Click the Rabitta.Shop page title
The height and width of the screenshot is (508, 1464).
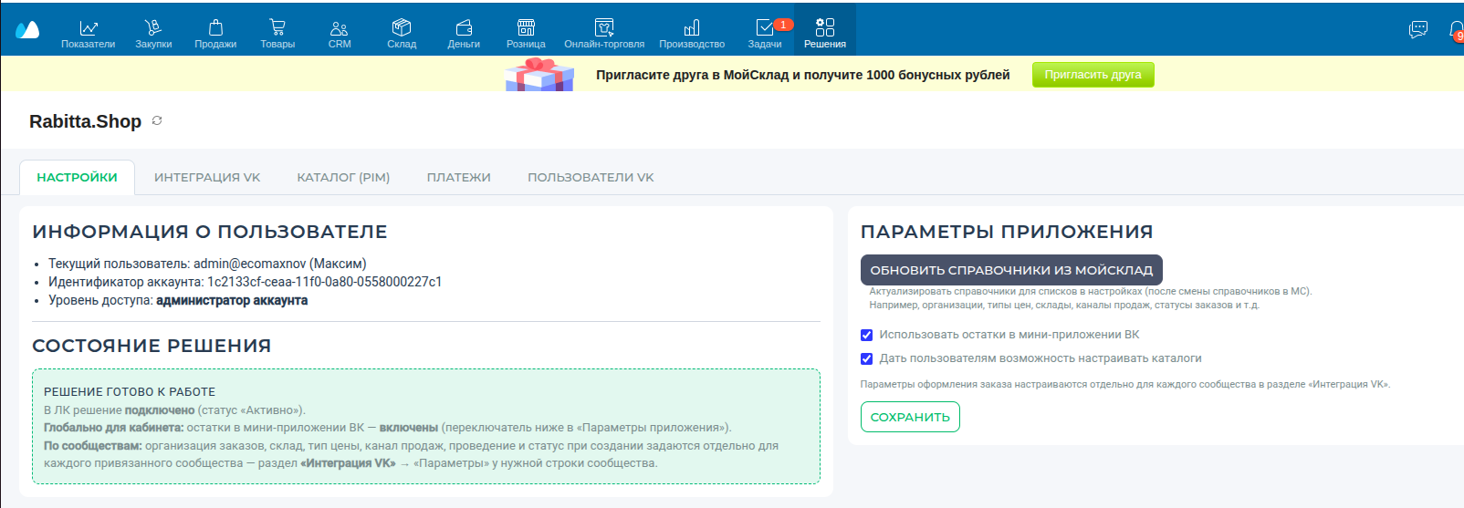click(x=85, y=121)
